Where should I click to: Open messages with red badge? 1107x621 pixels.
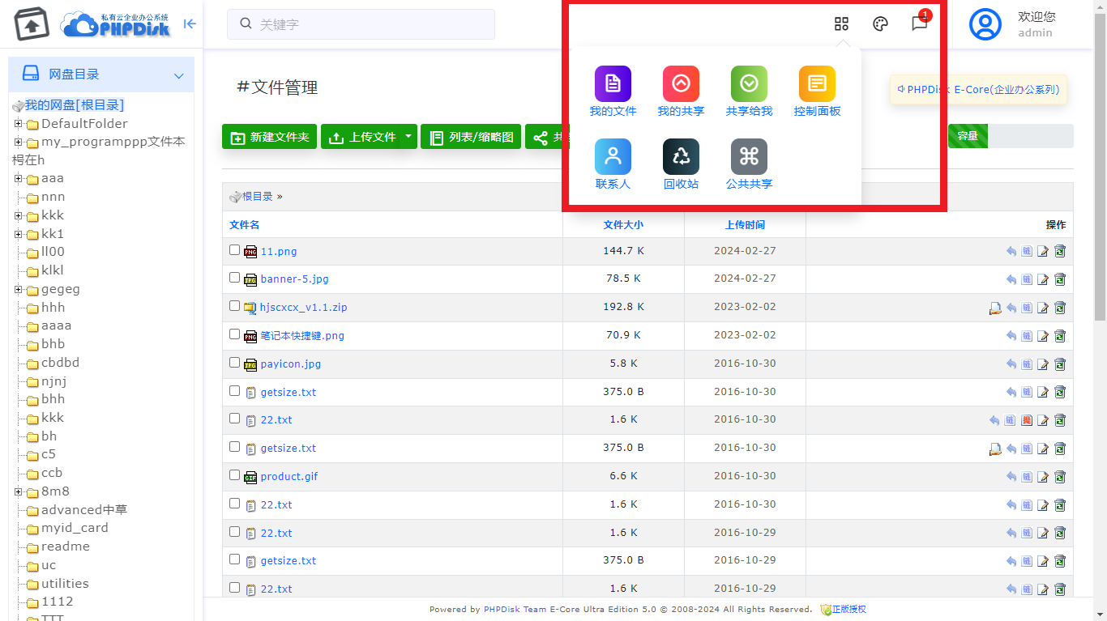coord(920,23)
